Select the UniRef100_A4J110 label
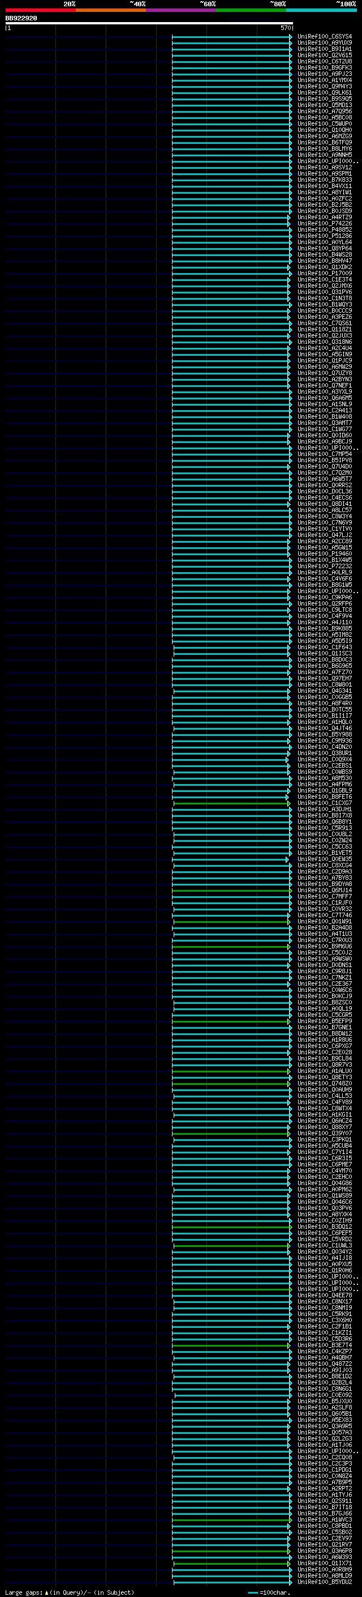This screenshot has height=1597, width=362. [324, 623]
